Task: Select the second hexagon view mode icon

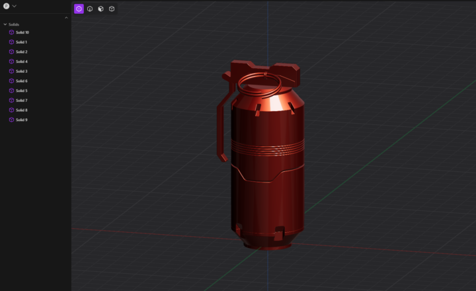Action: click(x=90, y=9)
